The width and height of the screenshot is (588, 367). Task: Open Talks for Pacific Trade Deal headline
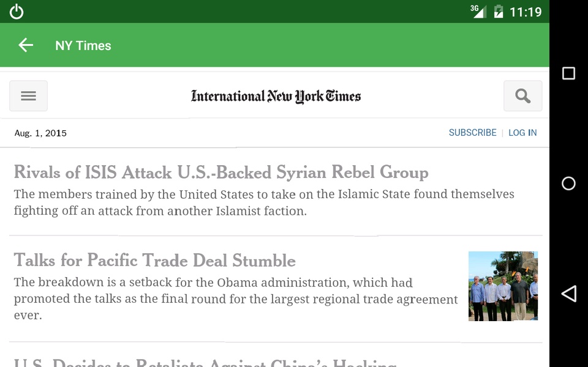(155, 261)
